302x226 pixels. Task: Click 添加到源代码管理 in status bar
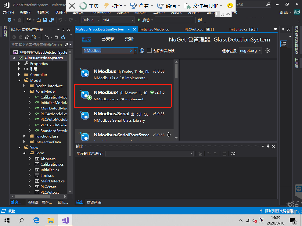279,211
